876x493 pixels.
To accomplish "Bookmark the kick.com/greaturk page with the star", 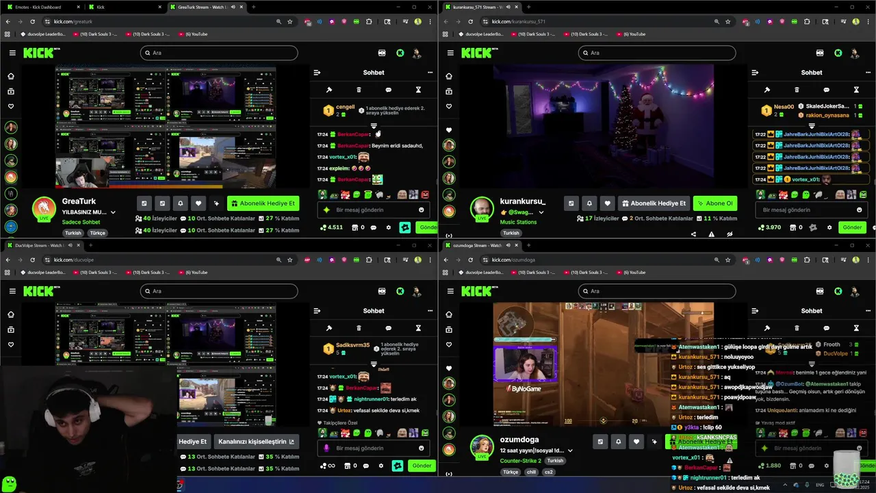I will 290,21.
